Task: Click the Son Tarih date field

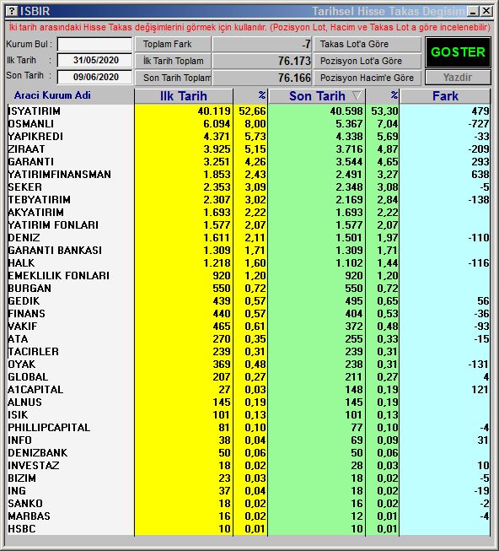Action: tap(94, 77)
